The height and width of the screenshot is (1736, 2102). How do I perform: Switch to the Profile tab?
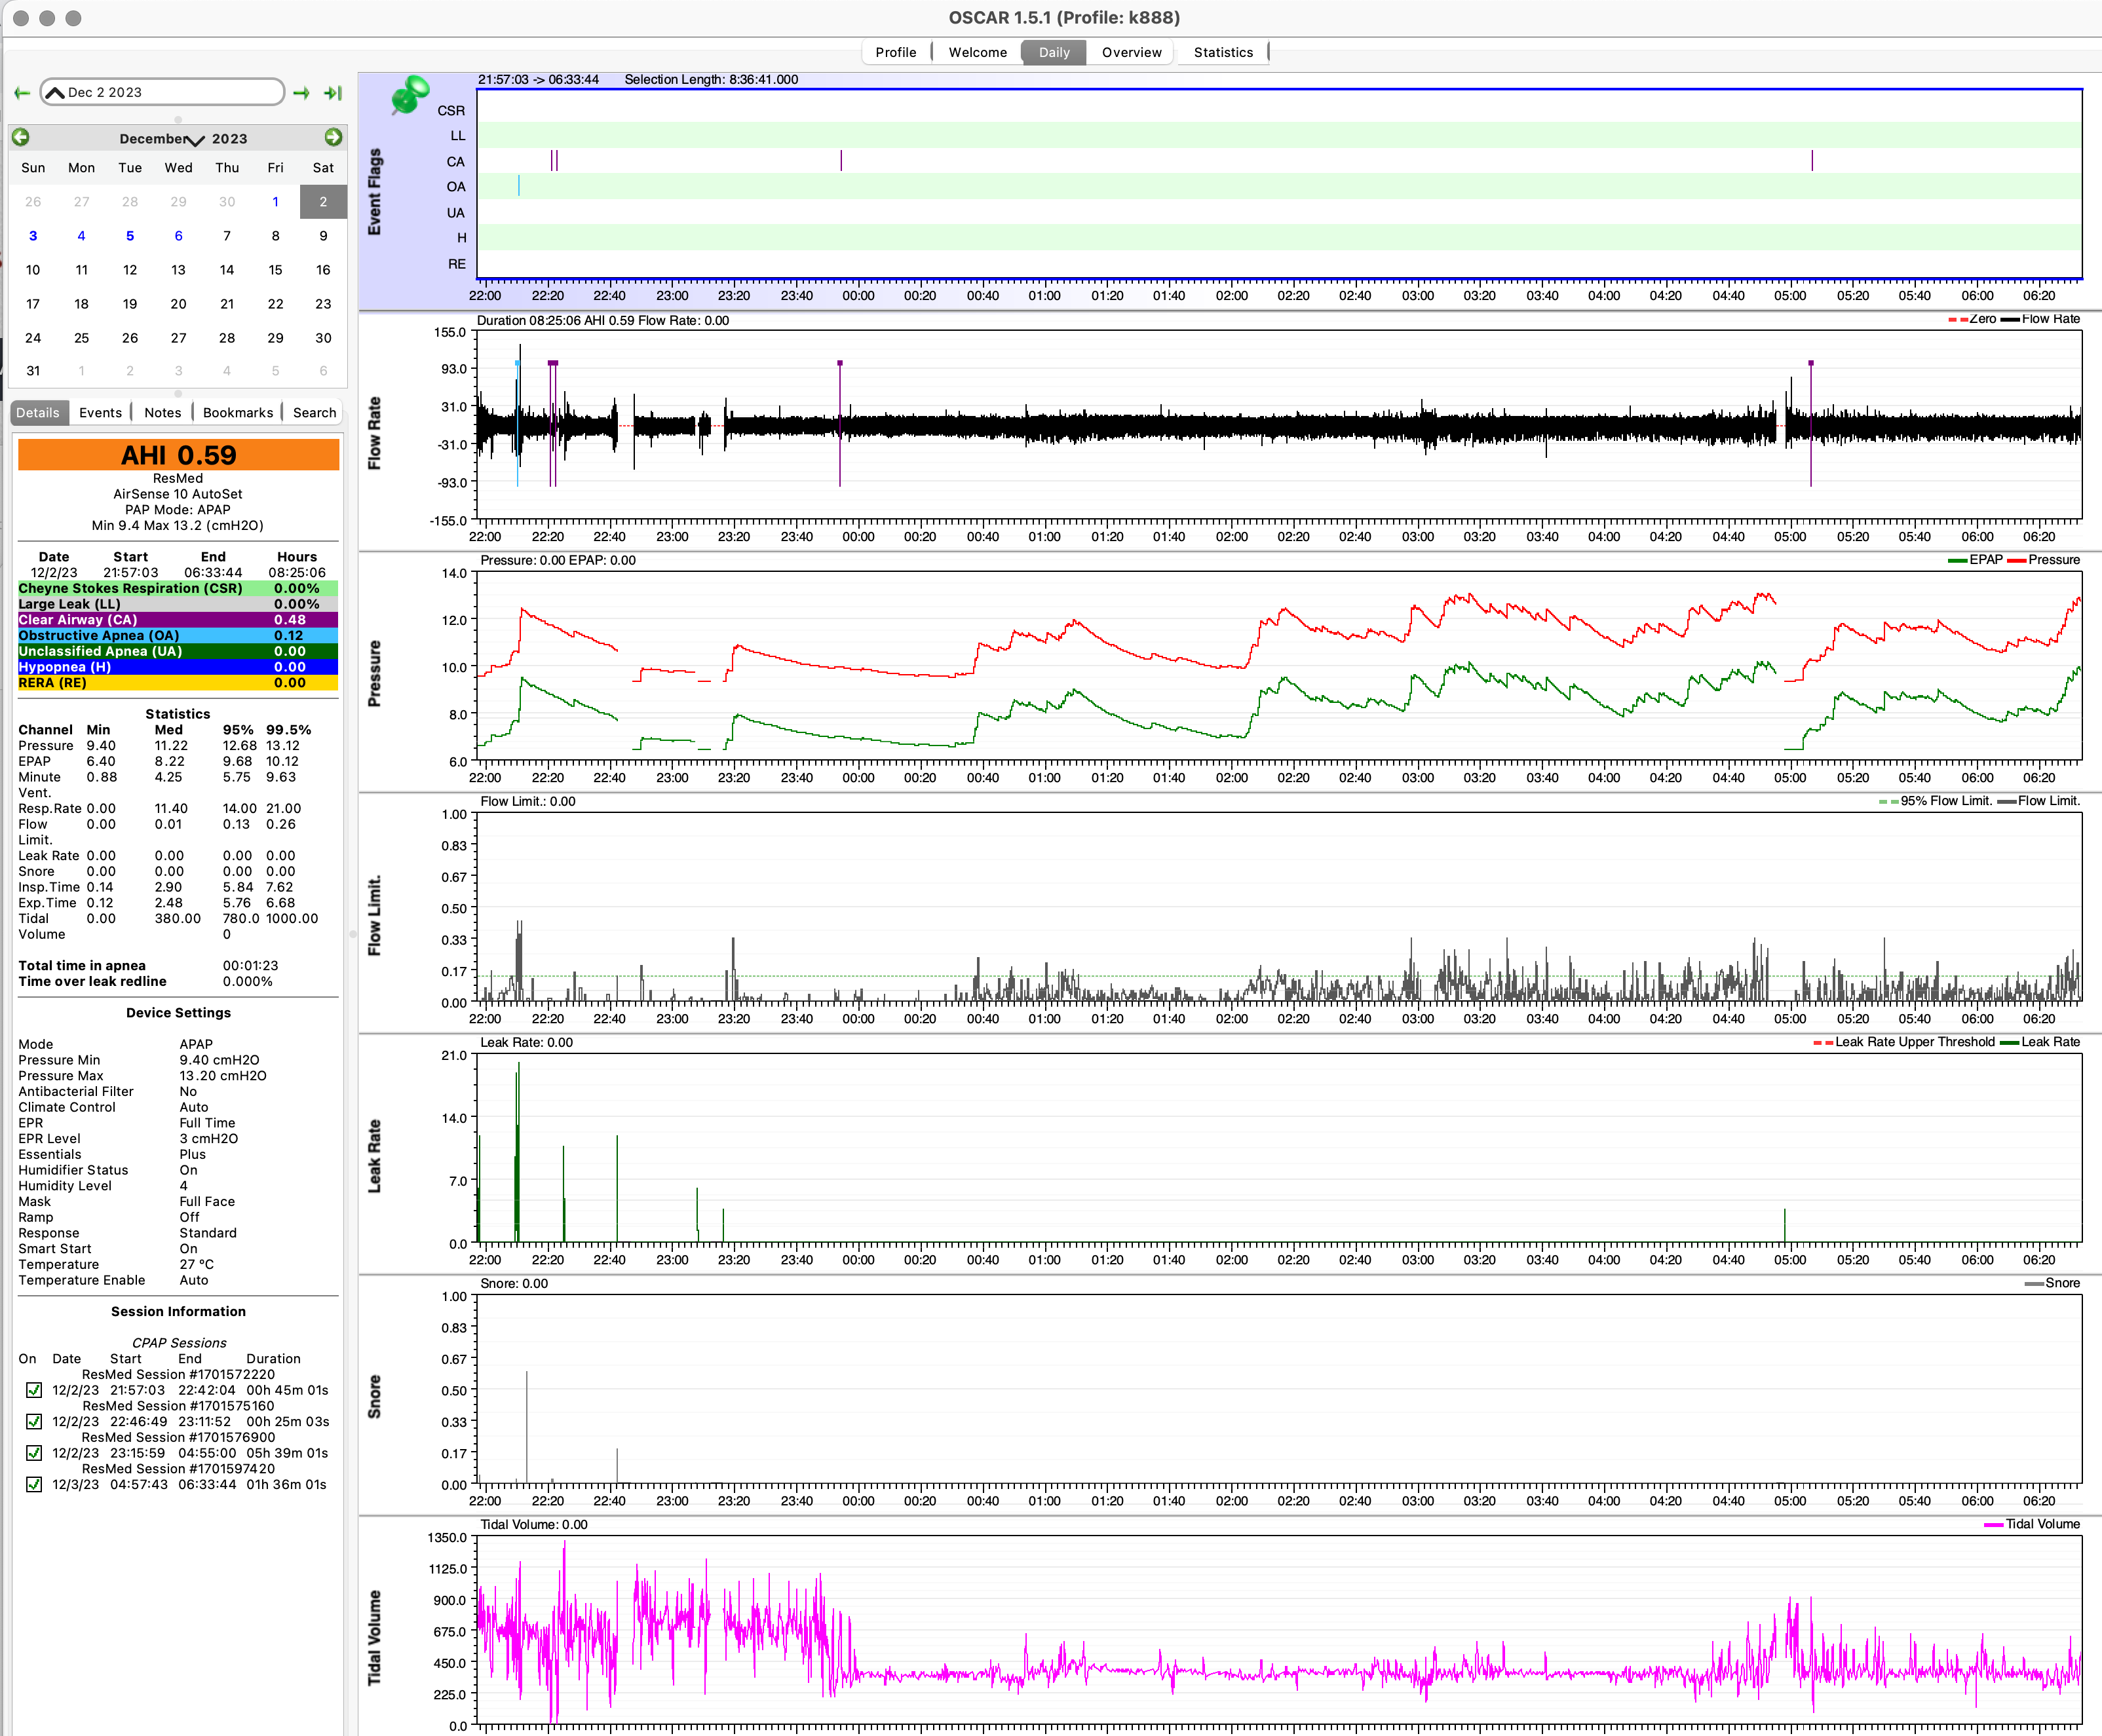(895, 52)
